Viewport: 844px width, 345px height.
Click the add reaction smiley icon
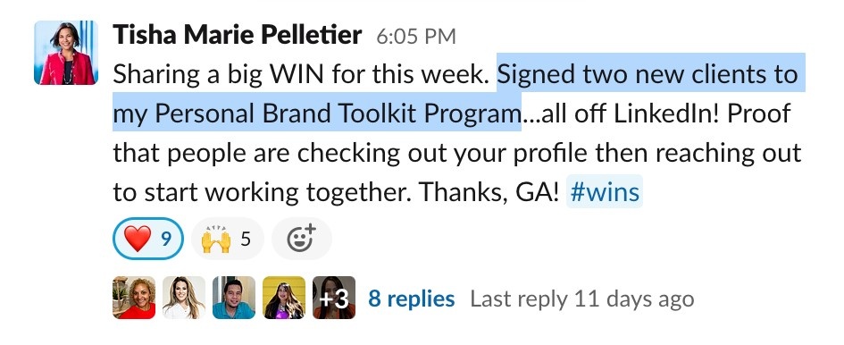pos(302,239)
